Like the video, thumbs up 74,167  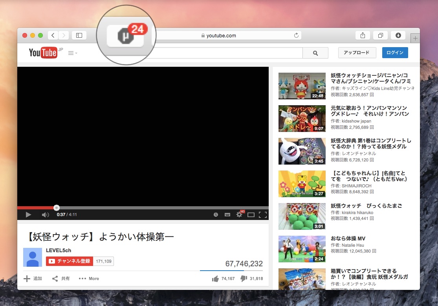[223, 279]
